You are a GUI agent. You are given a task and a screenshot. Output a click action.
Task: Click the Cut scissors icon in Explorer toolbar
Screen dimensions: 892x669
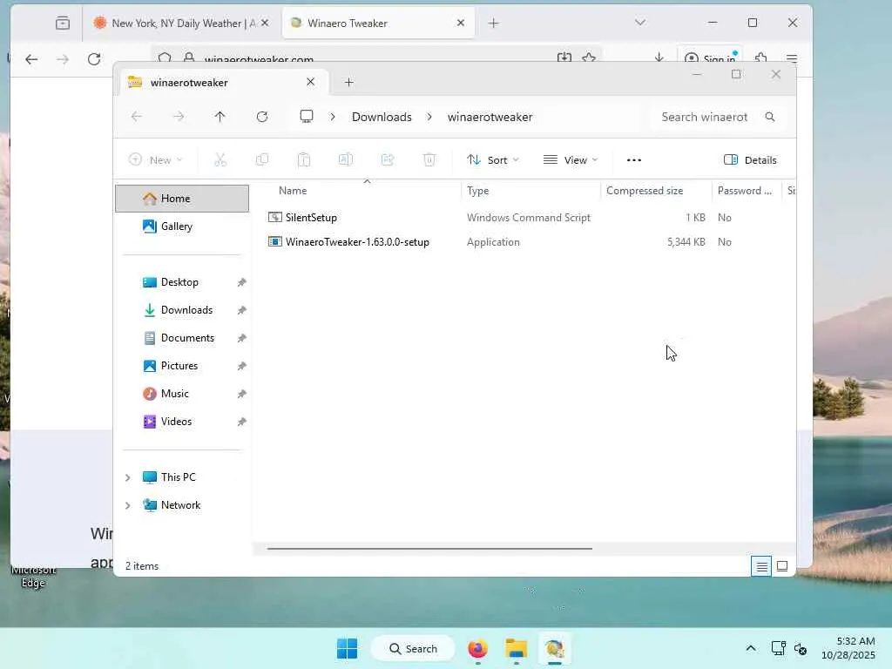coord(220,160)
